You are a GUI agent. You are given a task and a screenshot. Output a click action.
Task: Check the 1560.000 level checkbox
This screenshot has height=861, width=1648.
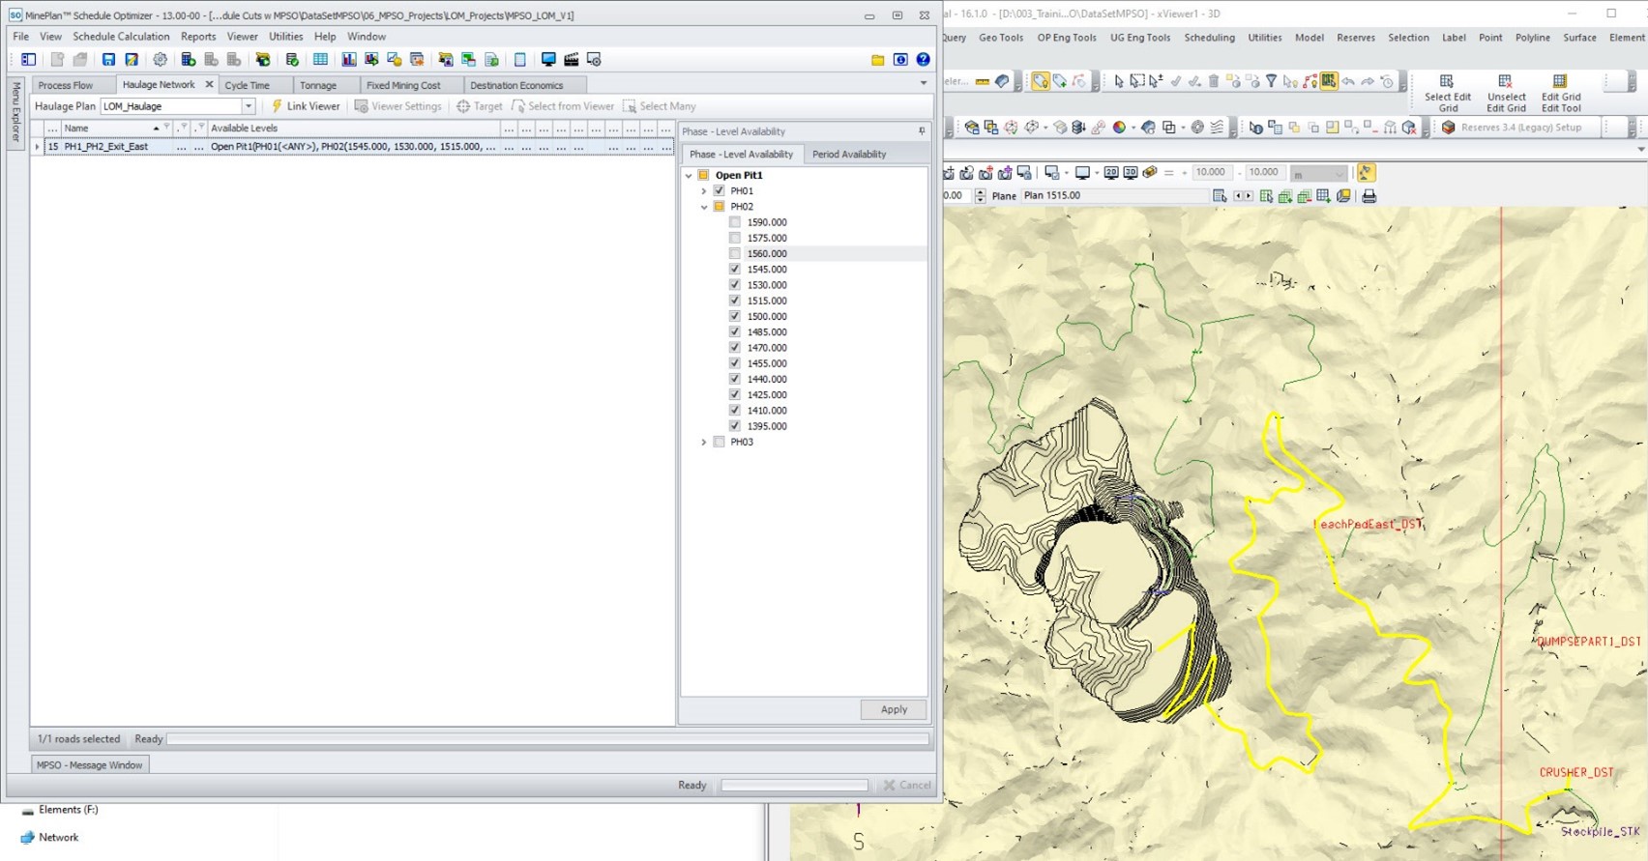click(735, 254)
